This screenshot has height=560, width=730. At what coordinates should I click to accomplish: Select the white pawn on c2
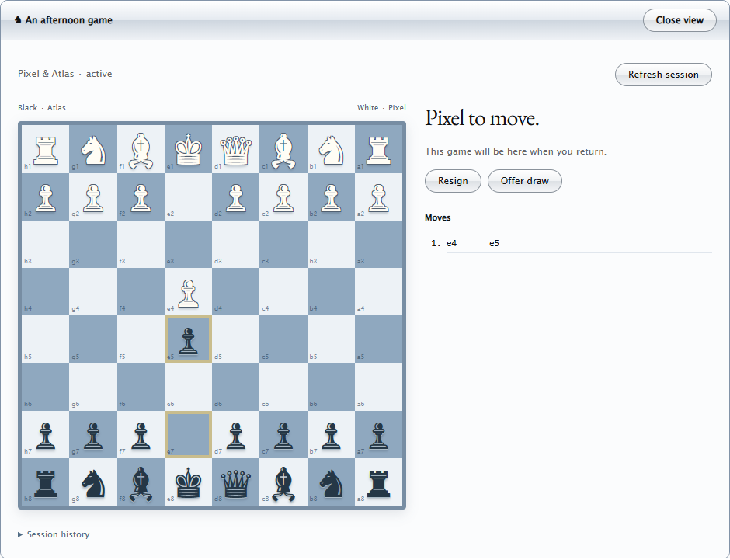(x=283, y=197)
